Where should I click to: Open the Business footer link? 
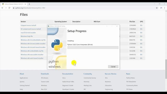(108, 82)
